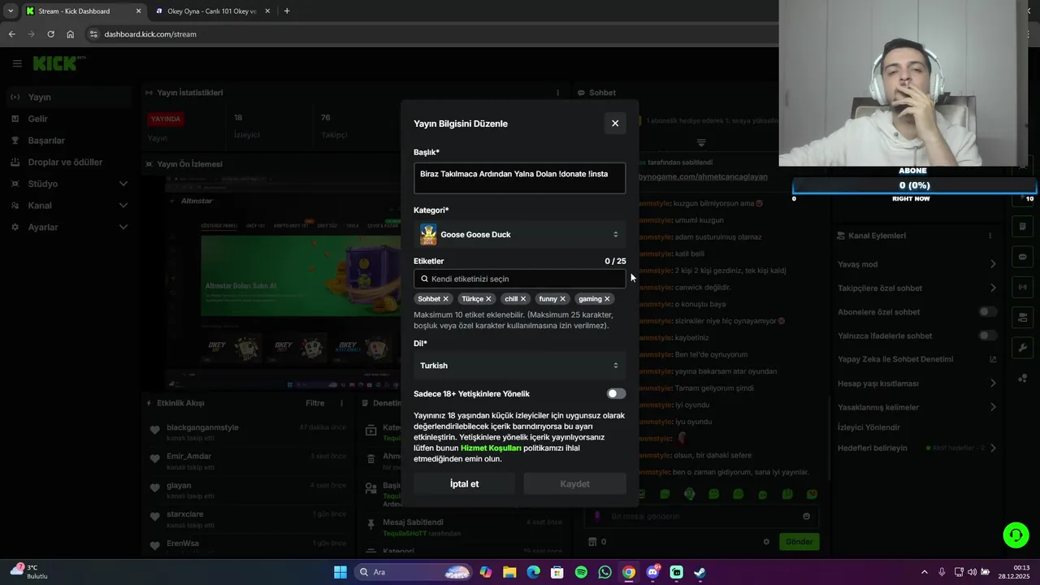Click the Filtre button in Etkinlik Akışı
This screenshot has height=585, width=1040.
pos(315,403)
